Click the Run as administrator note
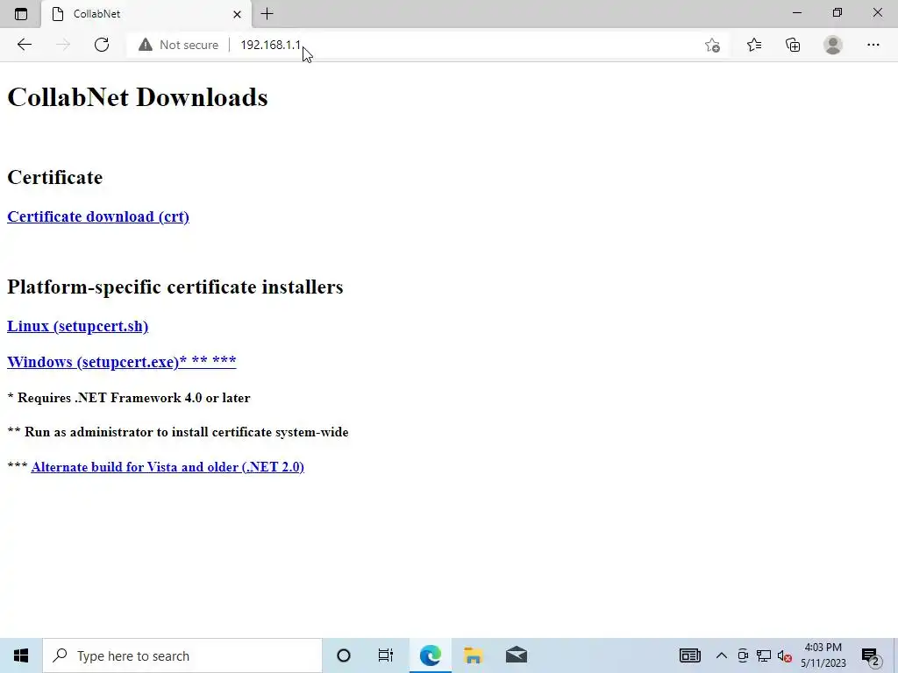Image resolution: width=898 pixels, height=673 pixels. [x=177, y=432]
